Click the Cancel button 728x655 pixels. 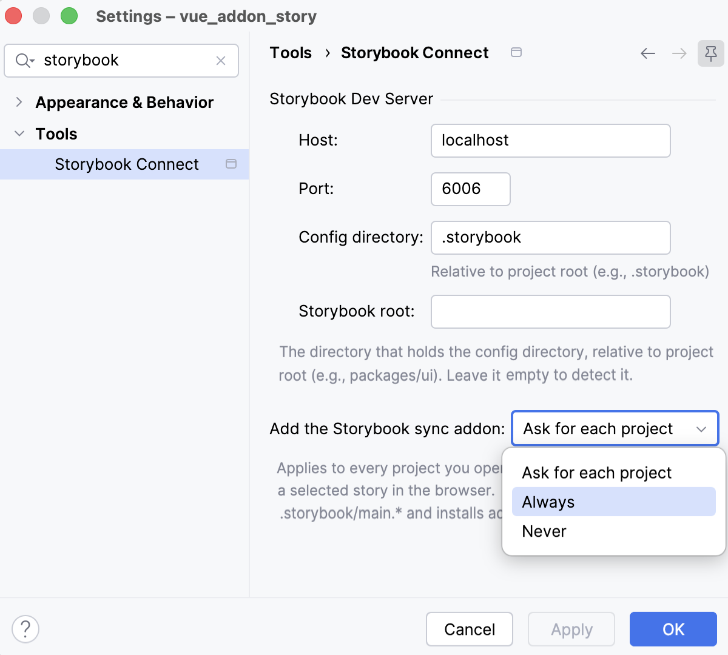click(x=470, y=630)
